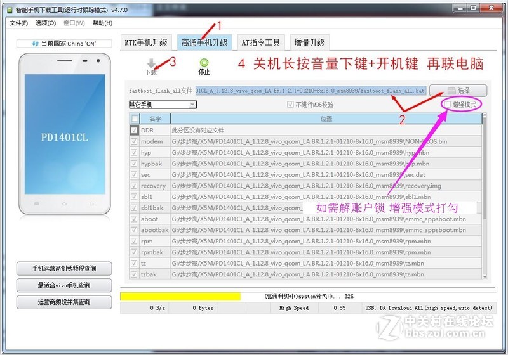Viewport: 508px width, 355px height.
Task: Toggle the aboot partition checkbox
Action: click(x=134, y=219)
